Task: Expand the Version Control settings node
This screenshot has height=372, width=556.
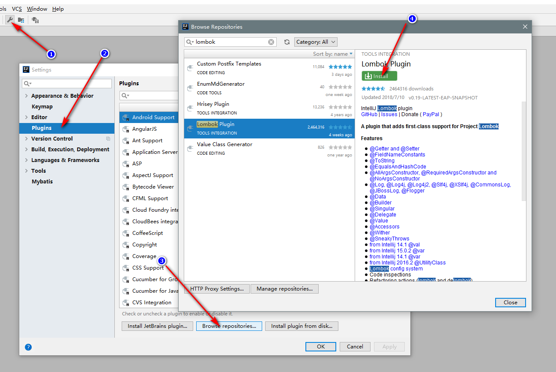Action: coord(27,139)
